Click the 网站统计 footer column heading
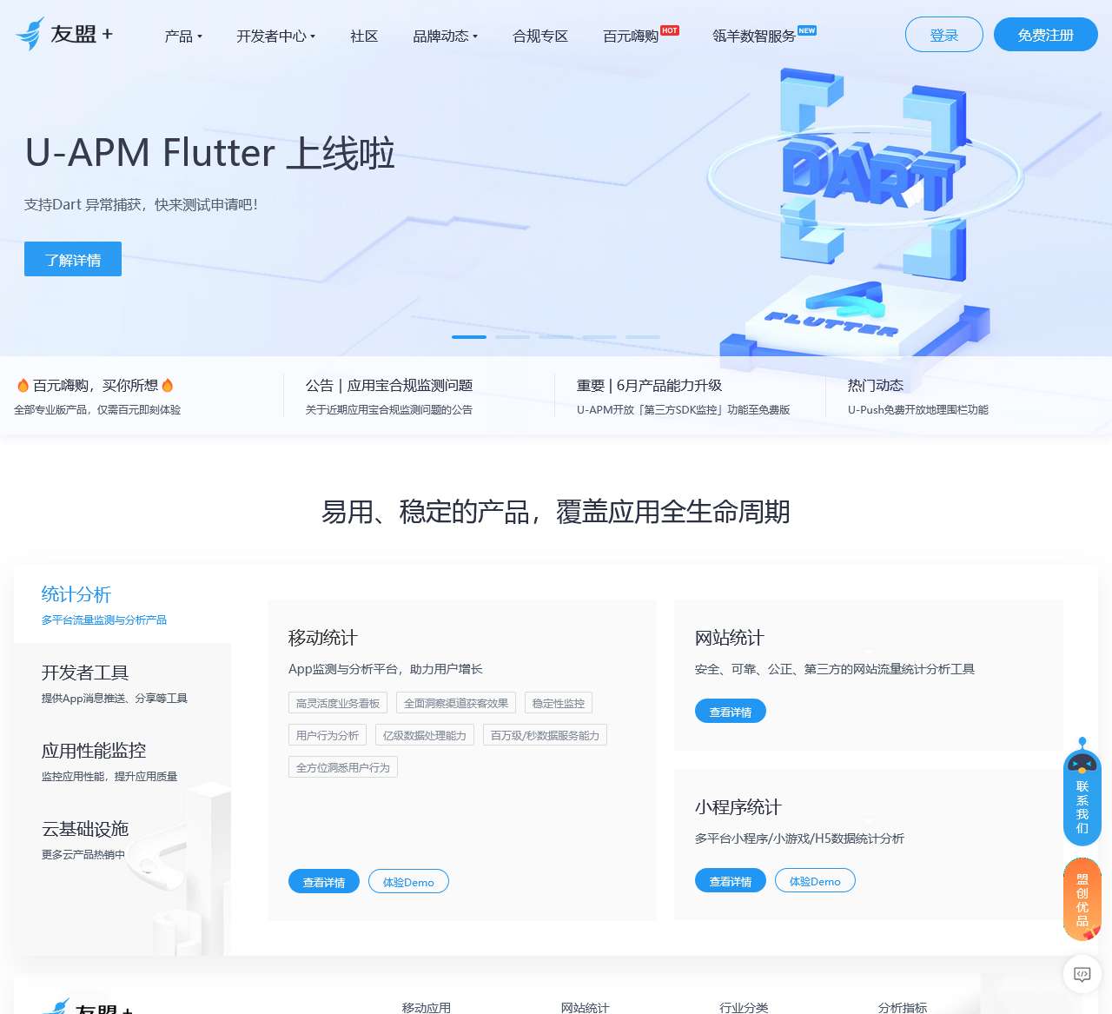 tap(586, 1007)
